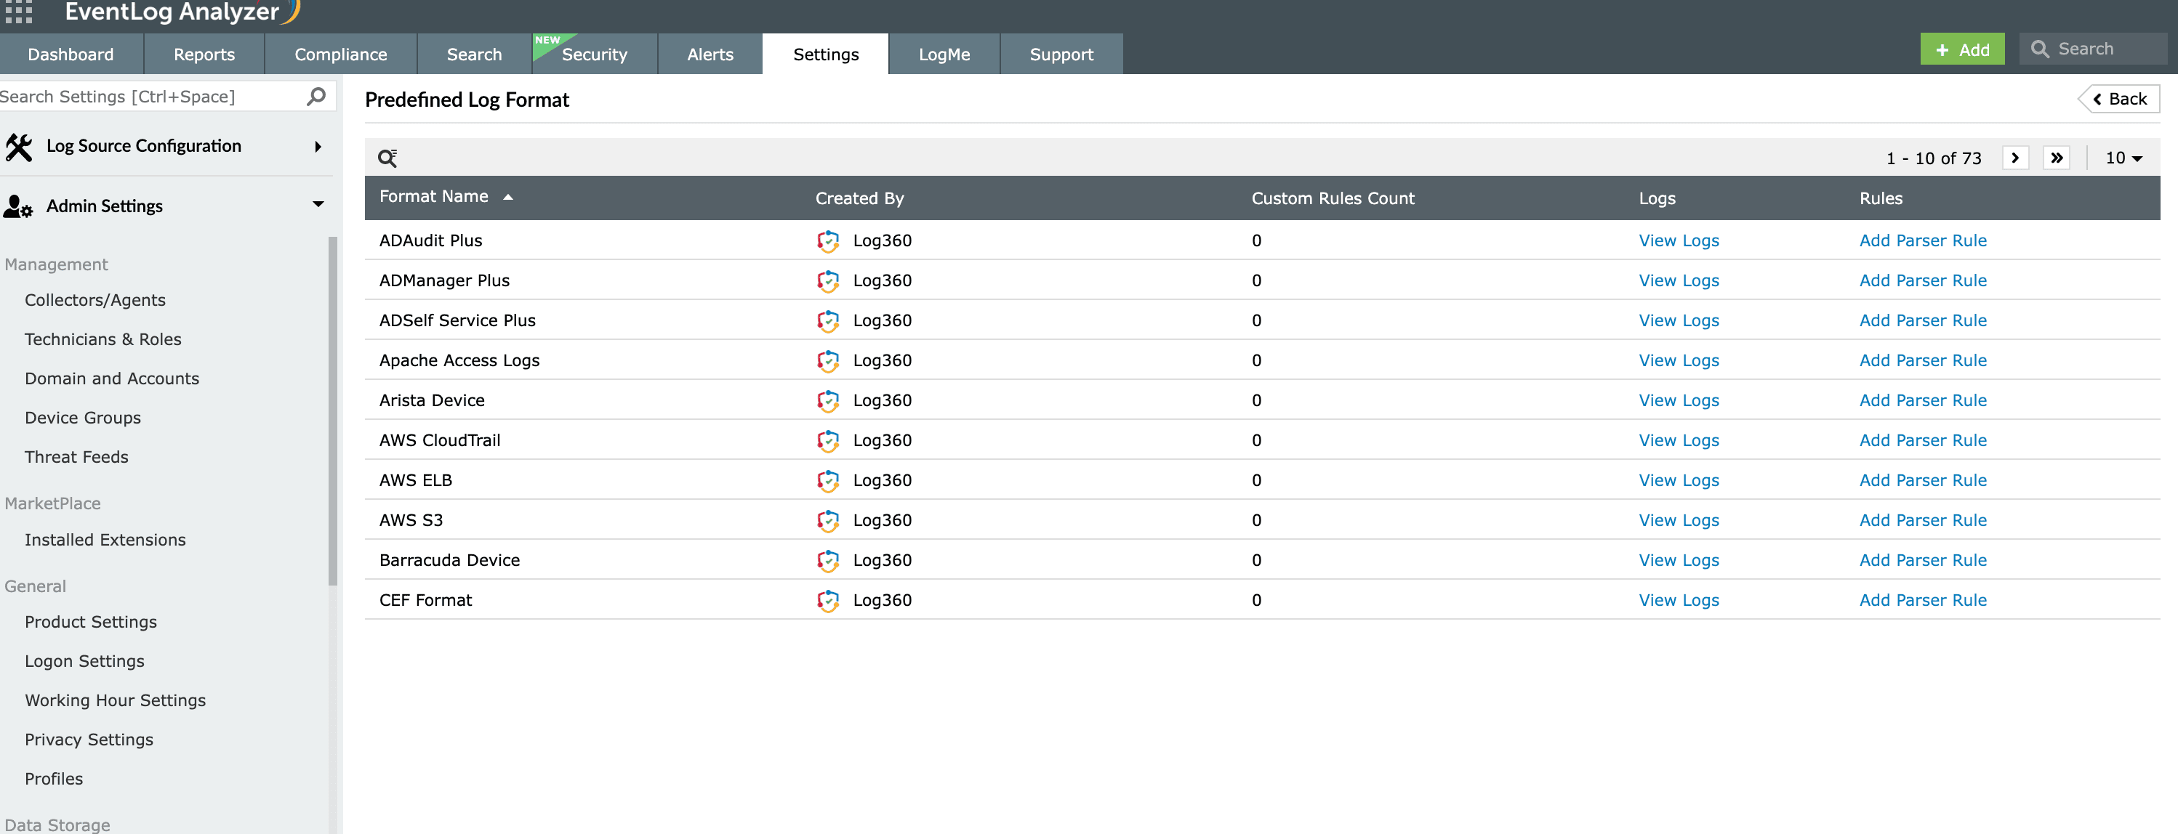Click Log360 icon in Apache Access Logs row
This screenshot has width=2178, height=834.
828,361
